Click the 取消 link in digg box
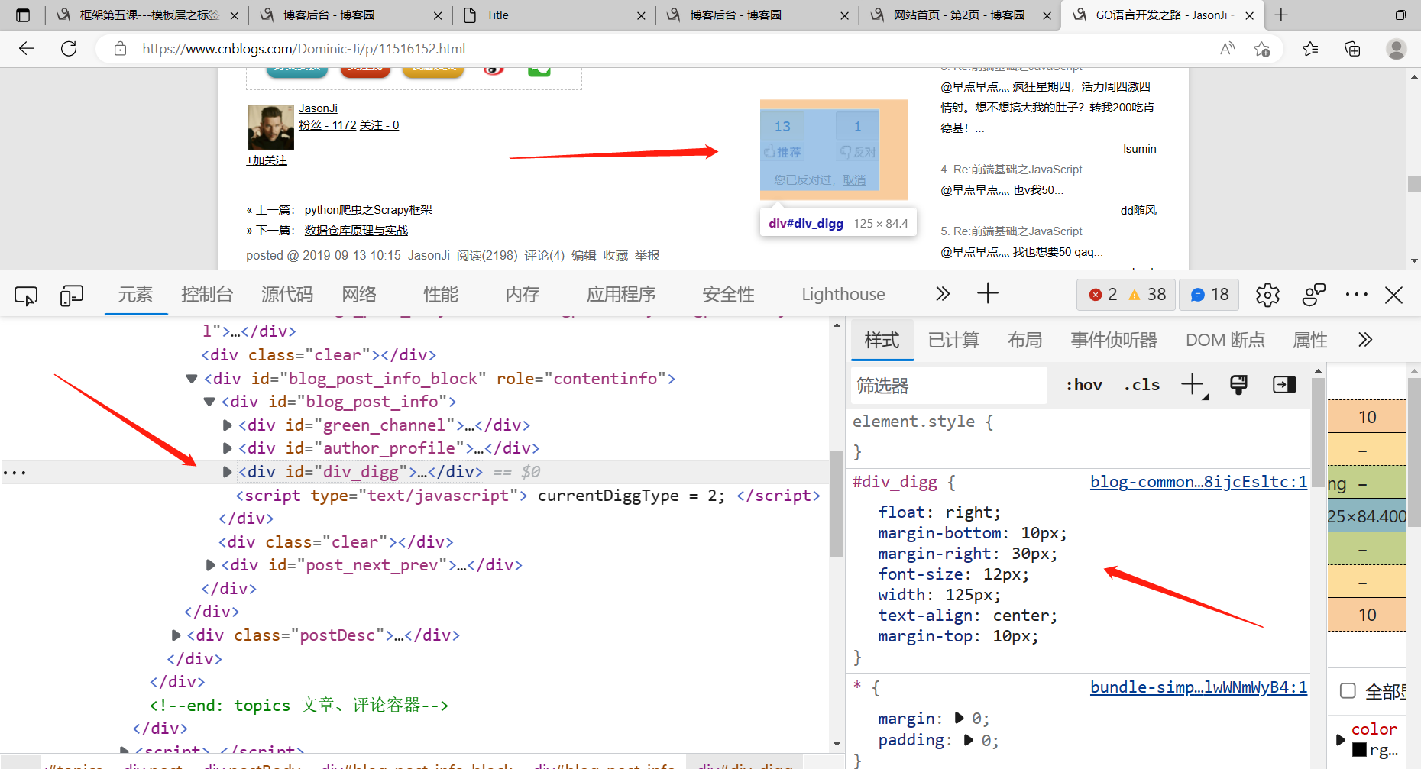Viewport: 1421px width, 769px height. 854,180
